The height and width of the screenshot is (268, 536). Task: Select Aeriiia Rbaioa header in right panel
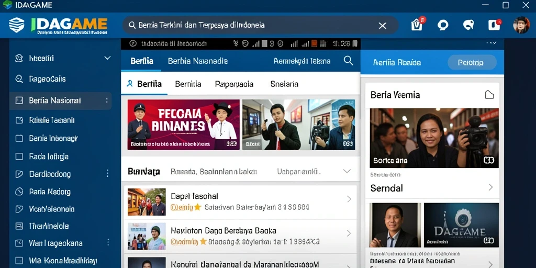pos(397,63)
